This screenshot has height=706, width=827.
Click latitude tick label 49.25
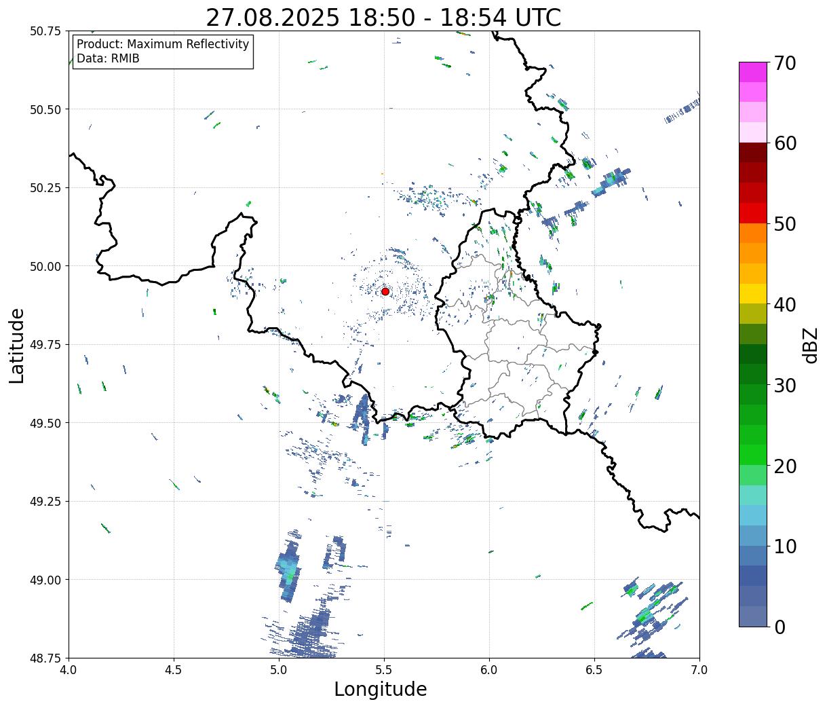pos(45,502)
